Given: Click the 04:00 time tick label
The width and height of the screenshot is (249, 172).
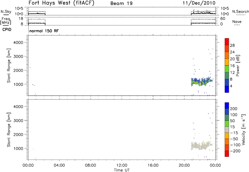Looking at the screenshot, I should click(59, 165).
